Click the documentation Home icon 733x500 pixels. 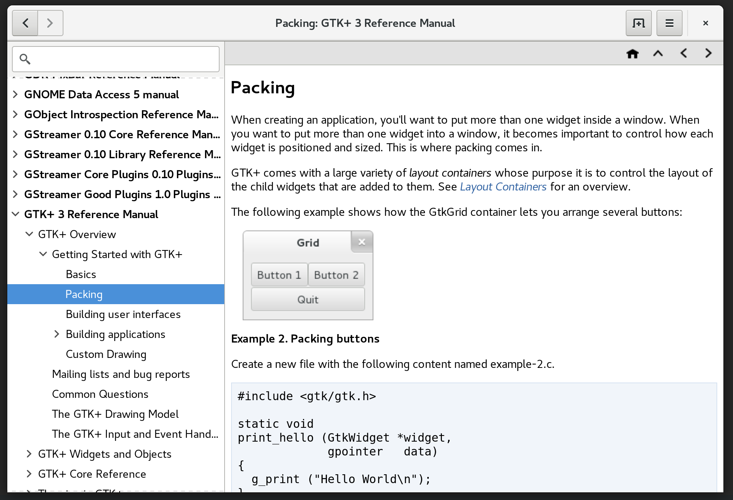pyautogui.click(x=633, y=53)
